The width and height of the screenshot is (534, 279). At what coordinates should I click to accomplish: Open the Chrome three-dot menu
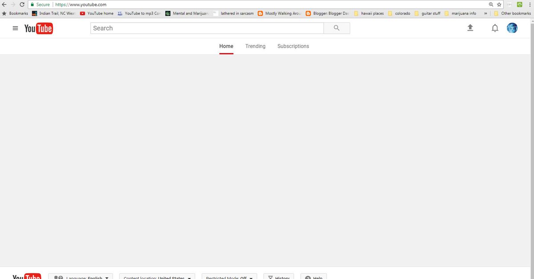click(529, 4)
